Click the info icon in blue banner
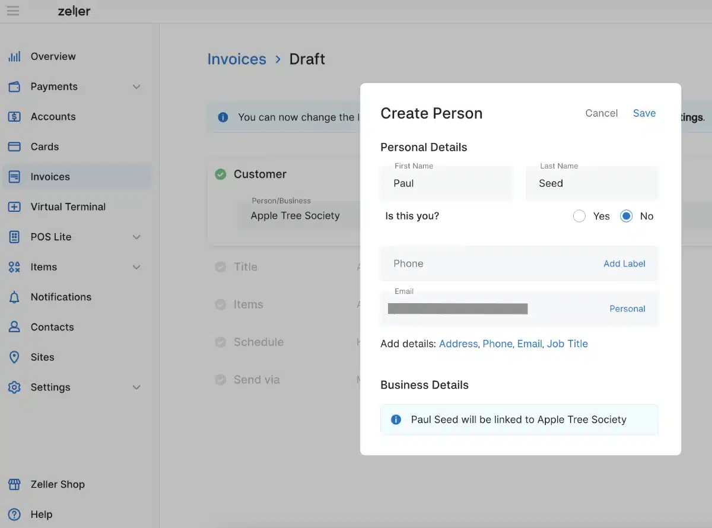Viewport: 712px width, 528px height. tap(223, 117)
